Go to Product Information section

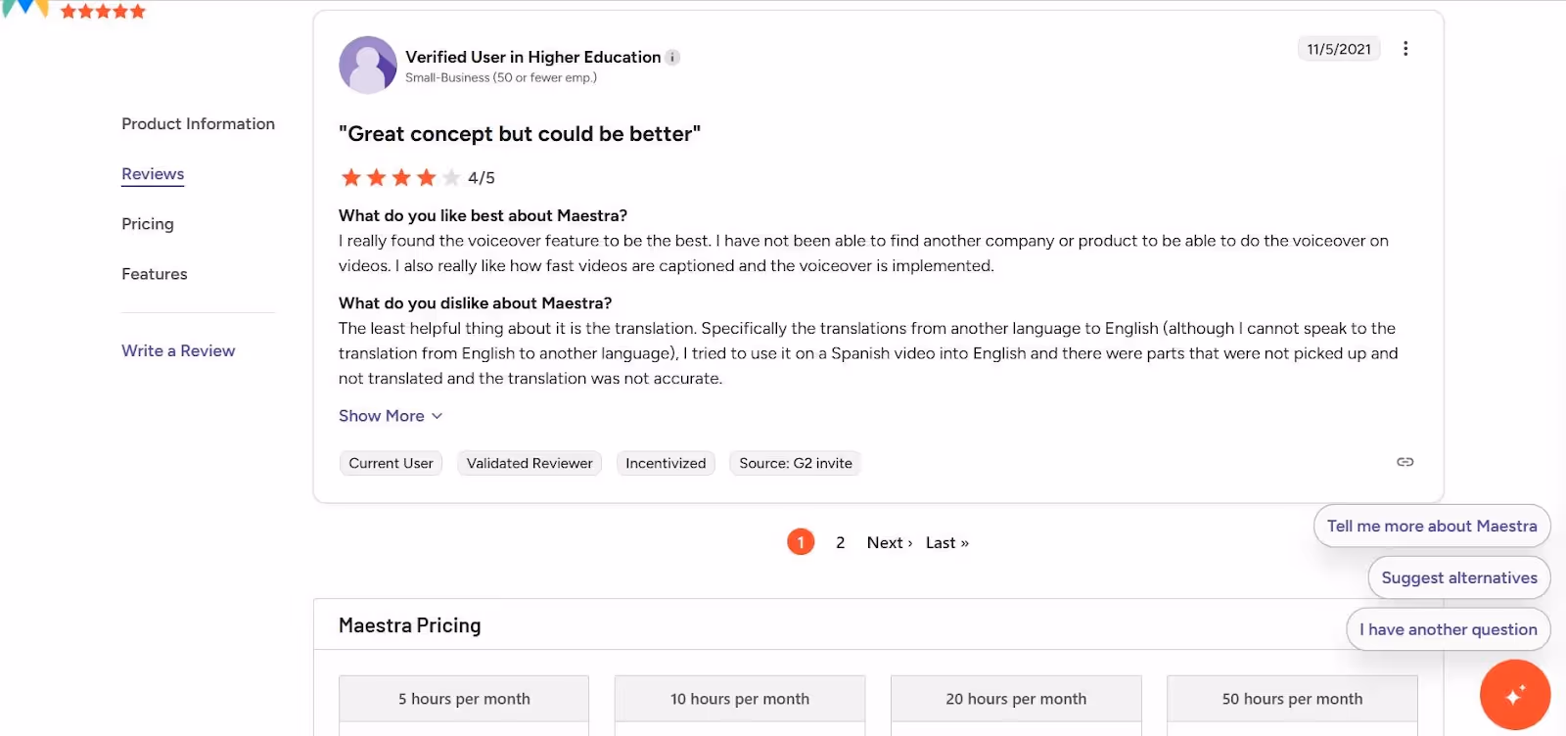[198, 124]
